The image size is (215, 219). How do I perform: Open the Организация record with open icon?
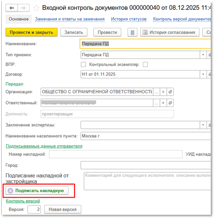pyautogui.click(x=170, y=92)
